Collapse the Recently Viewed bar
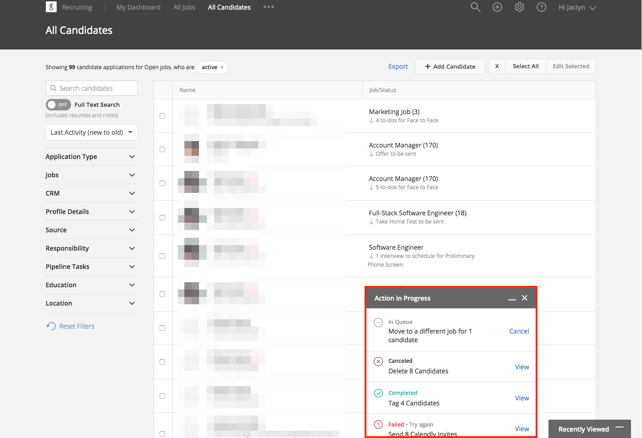Image resolution: width=642 pixels, height=438 pixels. [620, 427]
